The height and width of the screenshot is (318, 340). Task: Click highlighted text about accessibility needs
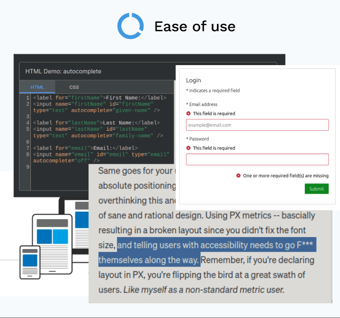pyautogui.click(x=207, y=252)
